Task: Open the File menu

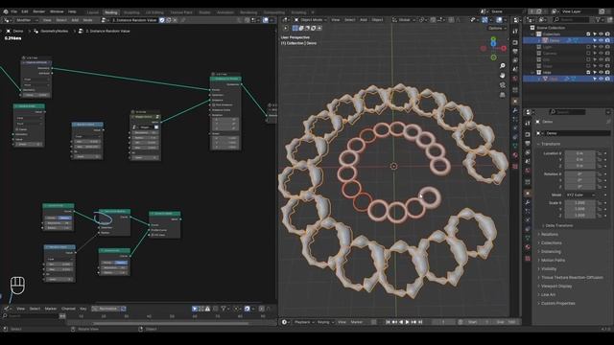Action: 14,11
